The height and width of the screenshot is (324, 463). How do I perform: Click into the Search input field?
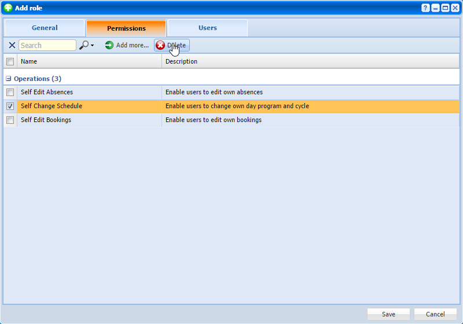click(47, 45)
